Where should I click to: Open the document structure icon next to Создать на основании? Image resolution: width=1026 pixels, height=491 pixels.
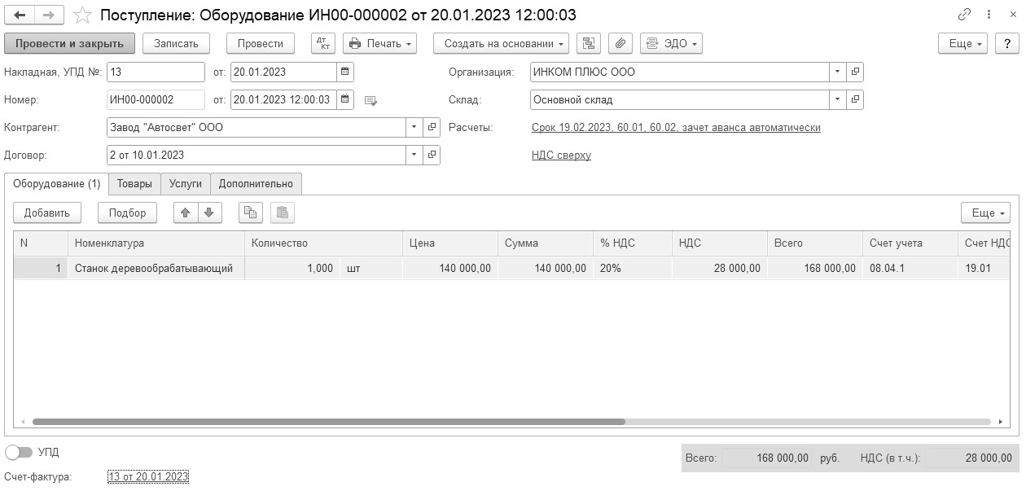click(588, 43)
